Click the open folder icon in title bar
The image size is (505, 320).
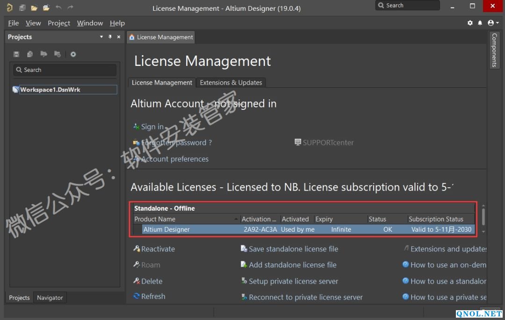(x=34, y=7)
